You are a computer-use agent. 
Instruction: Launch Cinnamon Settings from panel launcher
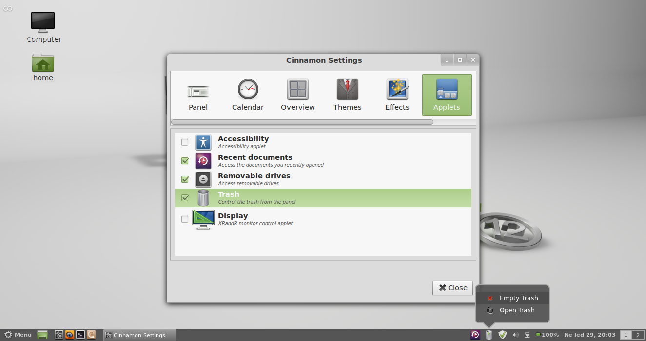click(x=59, y=335)
